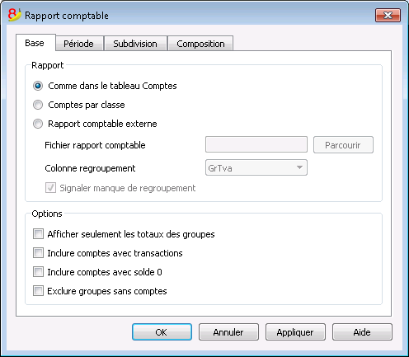Select 'Rapport comptable externe' radio button
This screenshot has width=409, height=357.
[38, 124]
